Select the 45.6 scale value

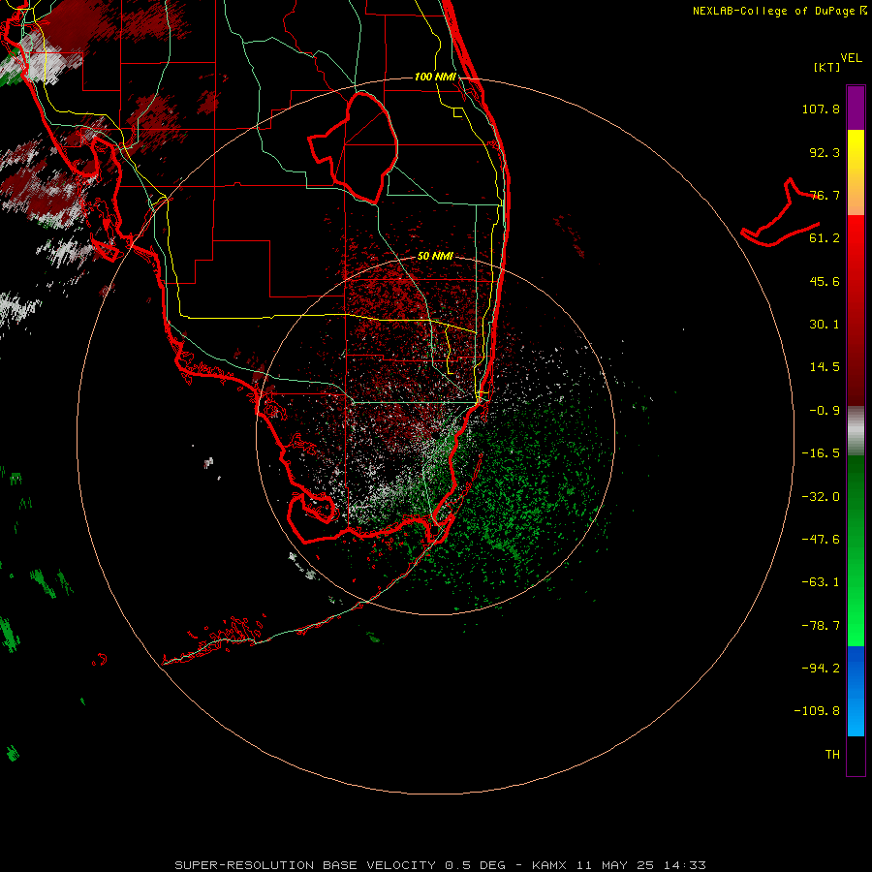(x=825, y=281)
